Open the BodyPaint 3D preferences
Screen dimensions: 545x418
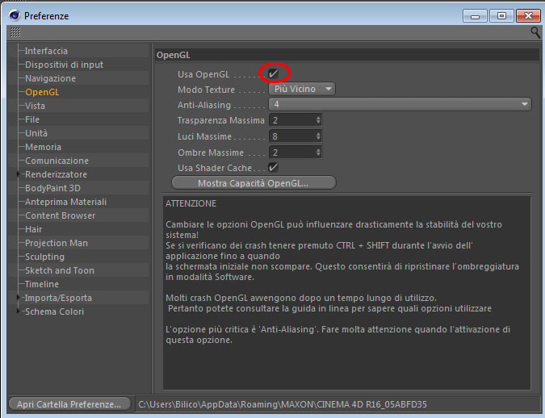(x=52, y=188)
